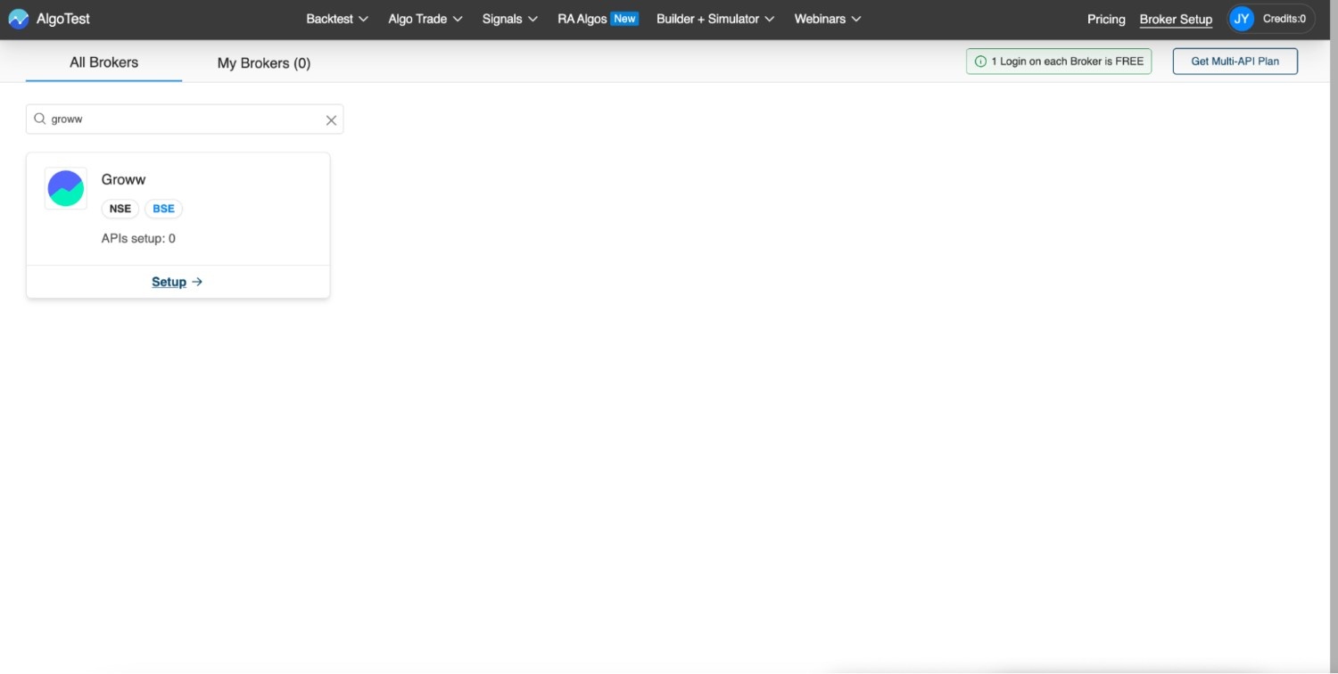The height and width of the screenshot is (674, 1338).
Task: Click the Credits:0 indicator
Action: tap(1284, 19)
